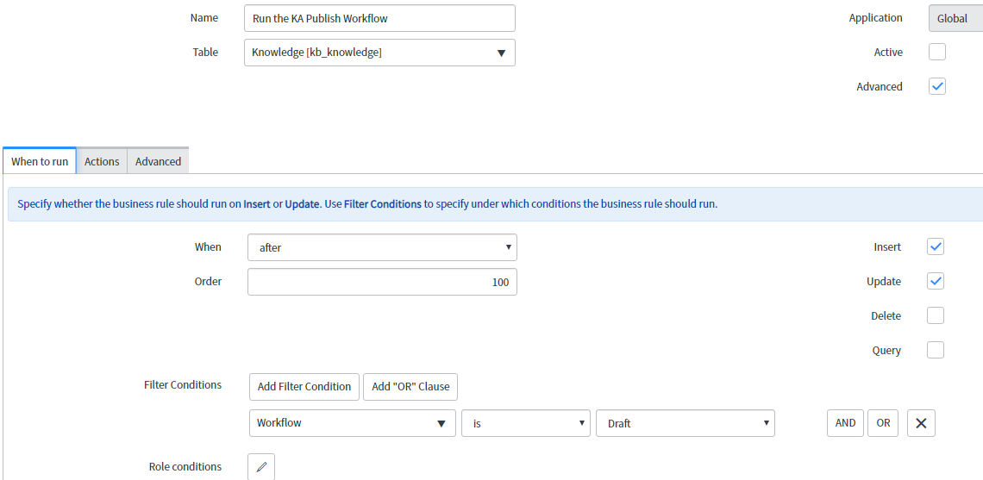Screen dimensions: 983x480
Task: Click into the Name text field
Action: [x=379, y=18]
